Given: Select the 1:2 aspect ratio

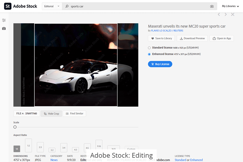Looking at the screenshot, I should click(x=29, y=145).
